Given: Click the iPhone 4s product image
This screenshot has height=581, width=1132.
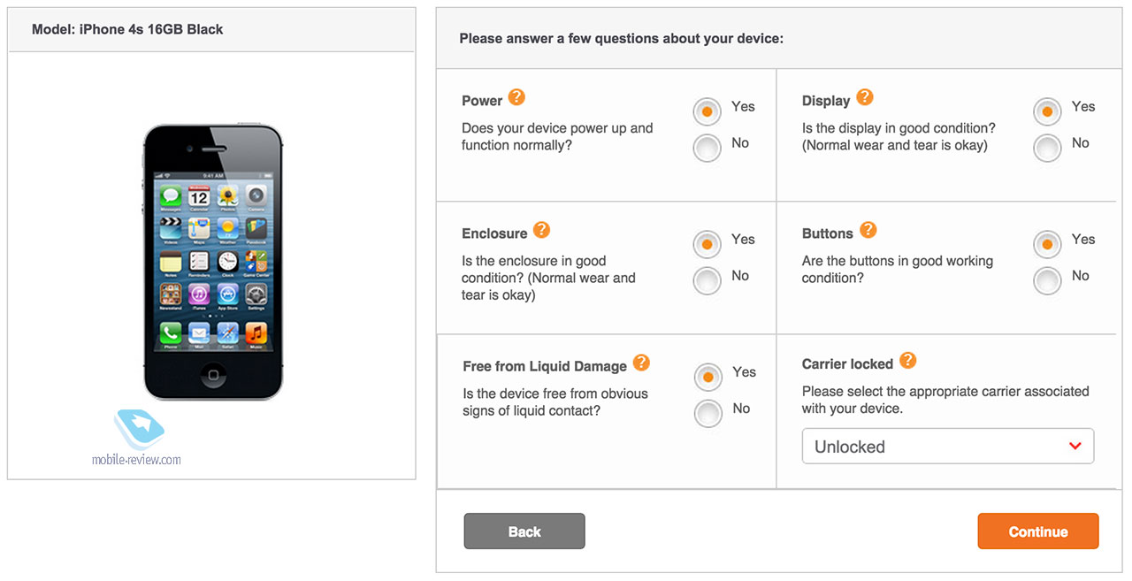Looking at the screenshot, I should [x=213, y=261].
